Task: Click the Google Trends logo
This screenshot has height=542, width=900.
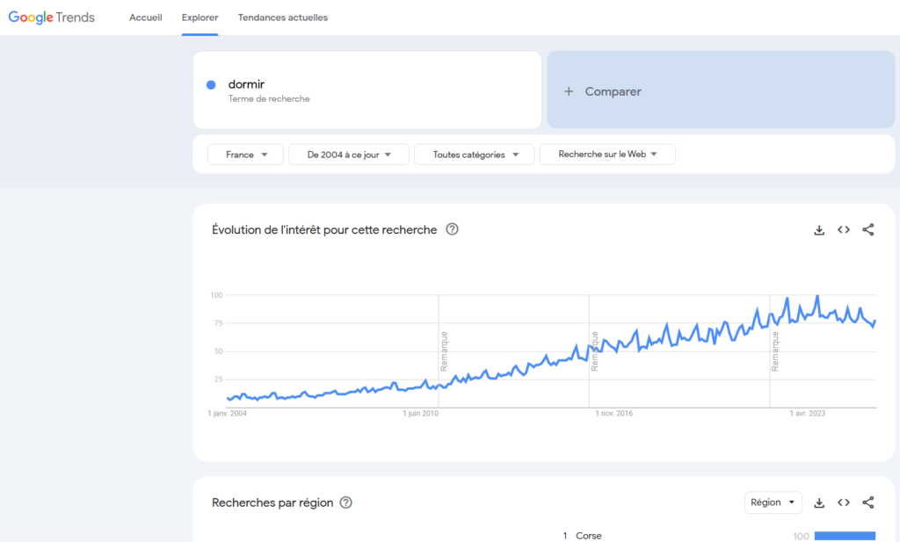Action: click(52, 18)
